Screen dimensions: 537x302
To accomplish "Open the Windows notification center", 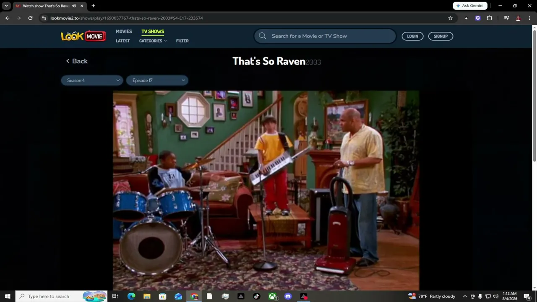I will pos(527,296).
